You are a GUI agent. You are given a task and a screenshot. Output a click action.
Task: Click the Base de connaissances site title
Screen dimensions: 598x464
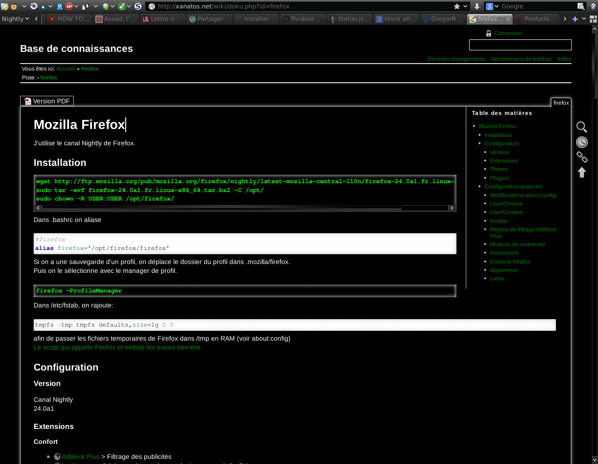click(77, 49)
